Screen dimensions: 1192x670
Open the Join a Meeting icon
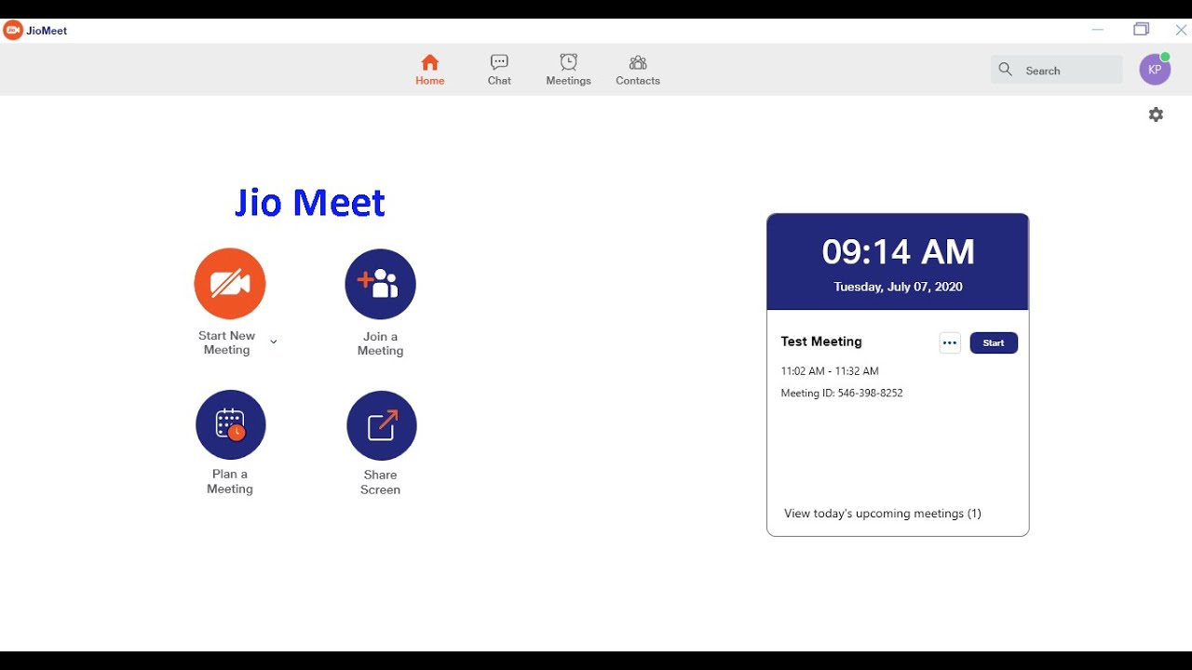[x=380, y=284]
